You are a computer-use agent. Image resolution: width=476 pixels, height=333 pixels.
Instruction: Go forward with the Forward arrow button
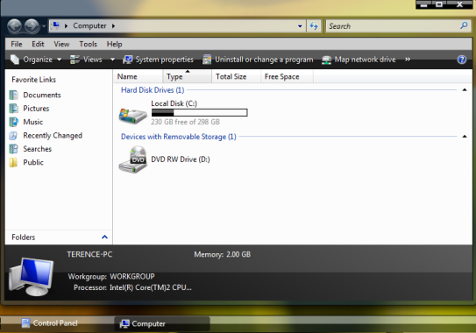[32, 26]
